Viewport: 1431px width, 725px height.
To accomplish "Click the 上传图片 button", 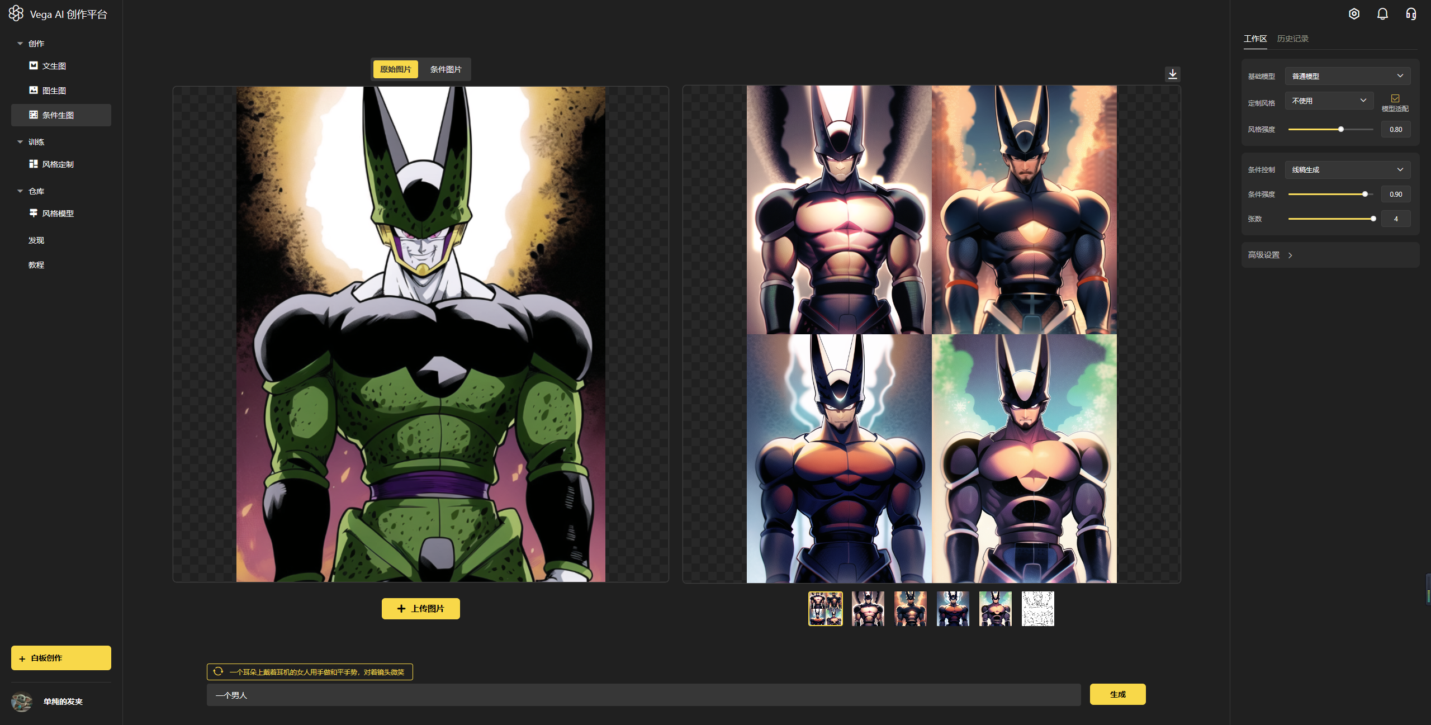I will coord(420,609).
